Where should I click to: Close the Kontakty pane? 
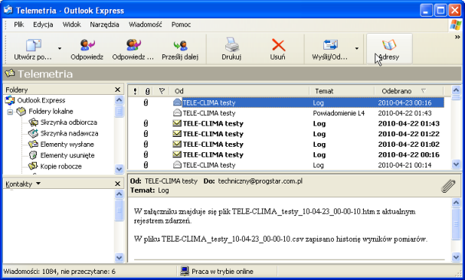click(x=117, y=184)
